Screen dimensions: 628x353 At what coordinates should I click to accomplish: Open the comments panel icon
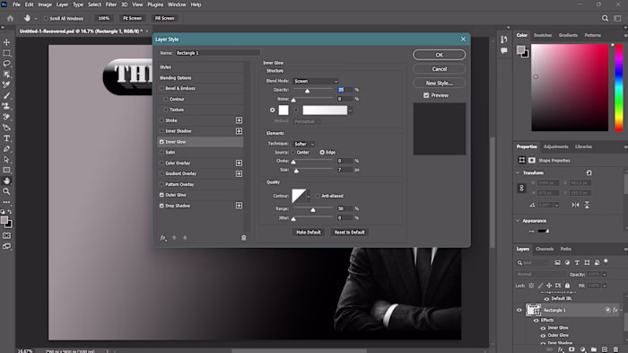[x=504, y=50]
